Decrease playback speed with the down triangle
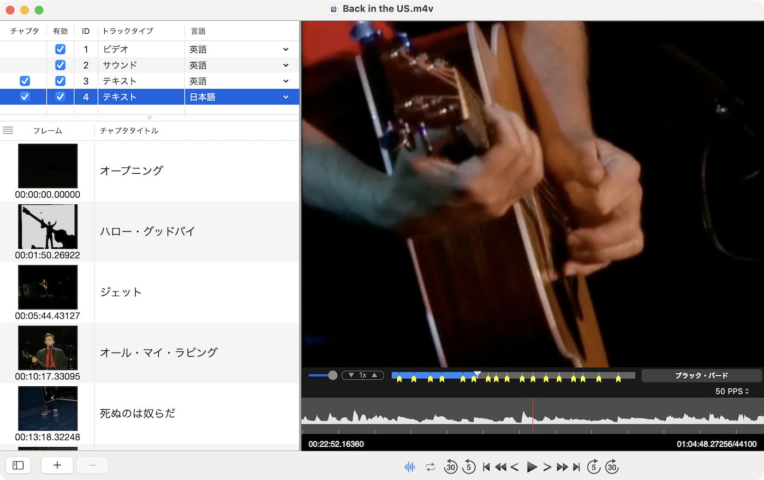 click(351, 375)
